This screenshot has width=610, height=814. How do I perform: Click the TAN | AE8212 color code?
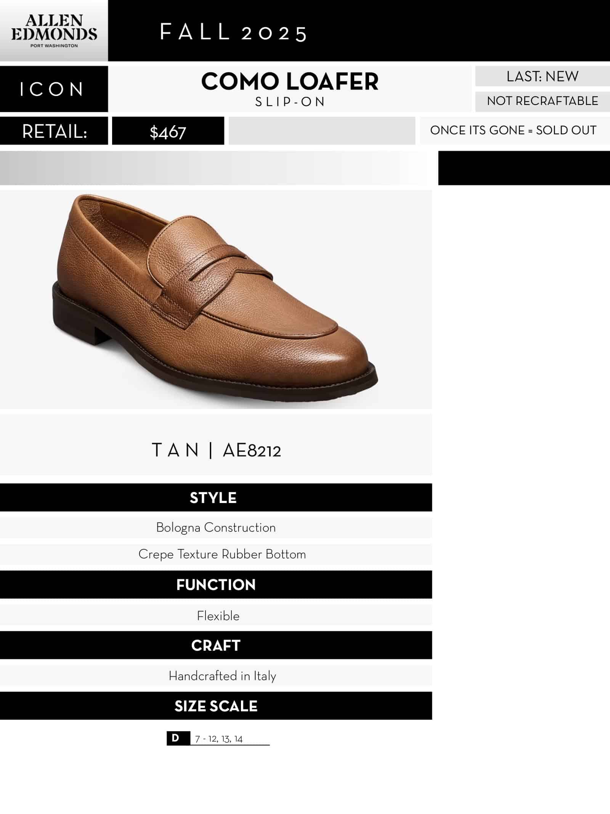[216, 450]
